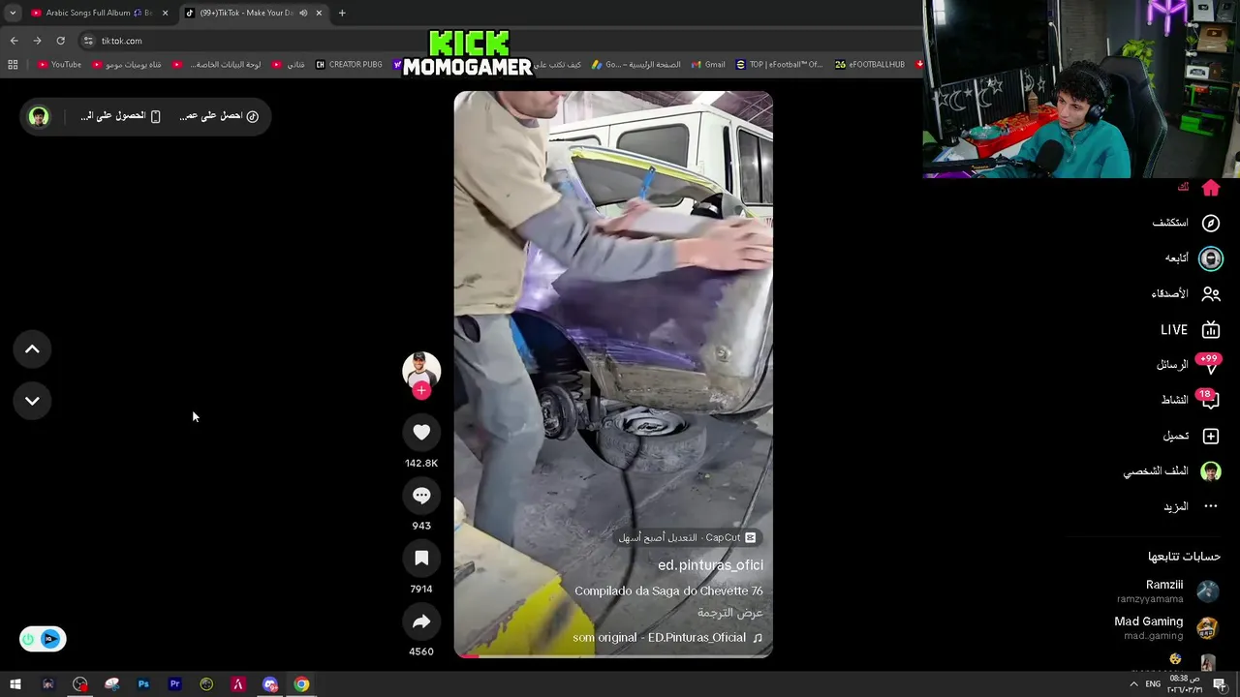The image size is (1240, 697).
Task: Click the blue icon on the floating widget
Action: click(x=50, y=639)
